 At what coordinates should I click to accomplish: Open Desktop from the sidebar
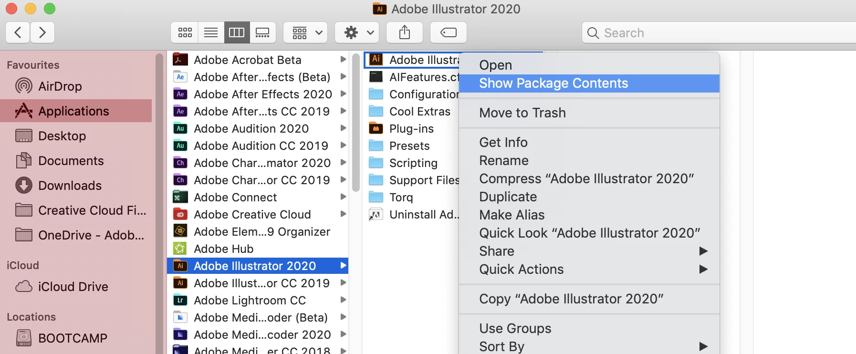[x=76, y=136]
